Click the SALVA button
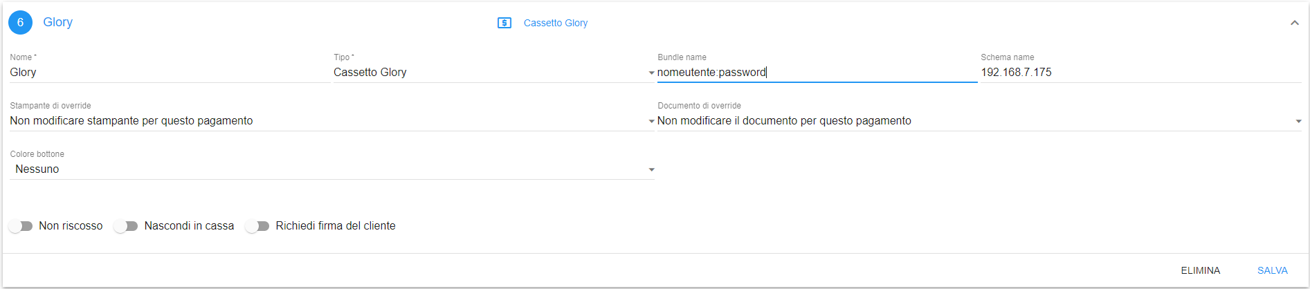This screenshot has width=1310, height=289. 1272,270
